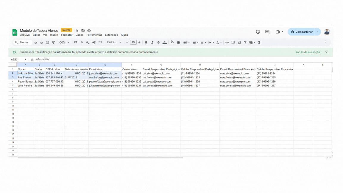Screen dimensions: 343x193
Task: Star the Modelo de Tabela Alunos document
Action: click(77, 30)
